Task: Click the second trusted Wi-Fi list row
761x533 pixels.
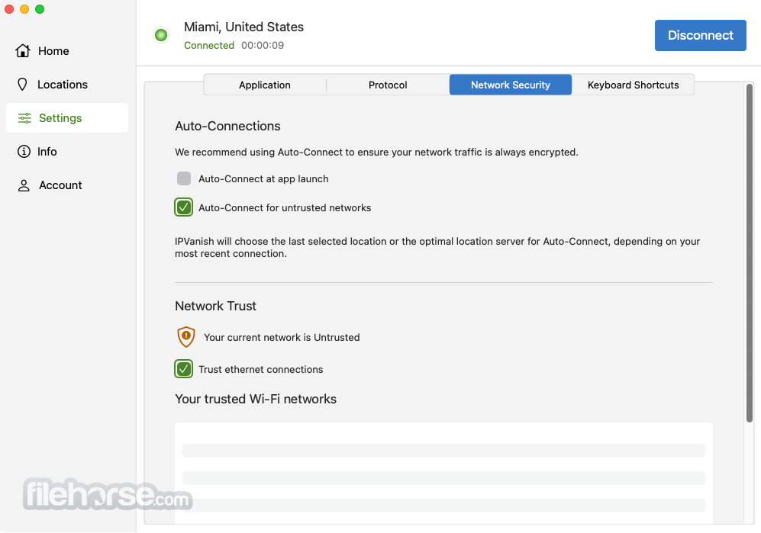Action: click(443, 477)
